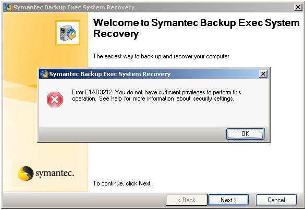This screenshot has width=305, height=210.
Task: Click the error dialog's blue title bar text
Action: [x=109, y=74]
